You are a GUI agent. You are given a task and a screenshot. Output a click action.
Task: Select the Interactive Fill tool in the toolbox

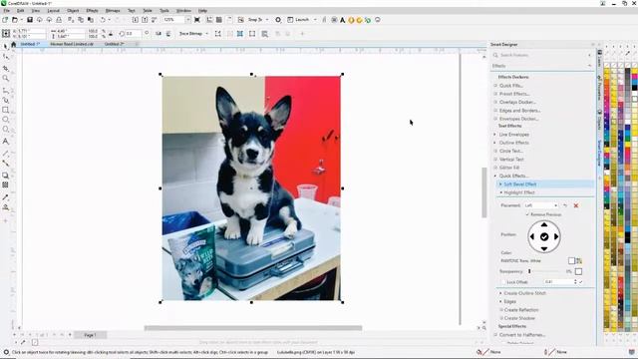pos(5,207)
